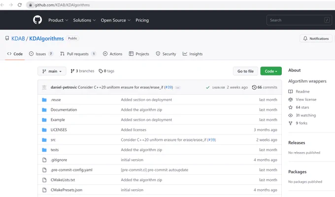
Task: Click the bell icon in Notifications
Action: (x=305, y=38)
